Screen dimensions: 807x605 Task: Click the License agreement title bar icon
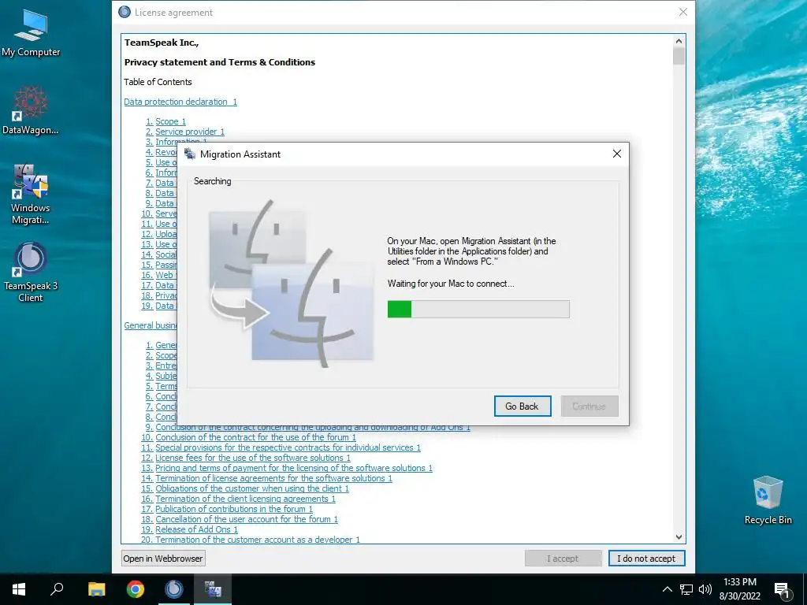click(124, 12)
